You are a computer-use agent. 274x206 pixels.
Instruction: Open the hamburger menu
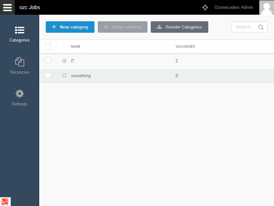7,7
